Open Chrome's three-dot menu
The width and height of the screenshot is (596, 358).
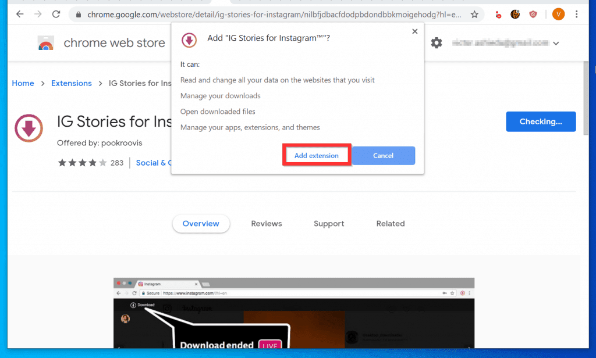(577, 15)
